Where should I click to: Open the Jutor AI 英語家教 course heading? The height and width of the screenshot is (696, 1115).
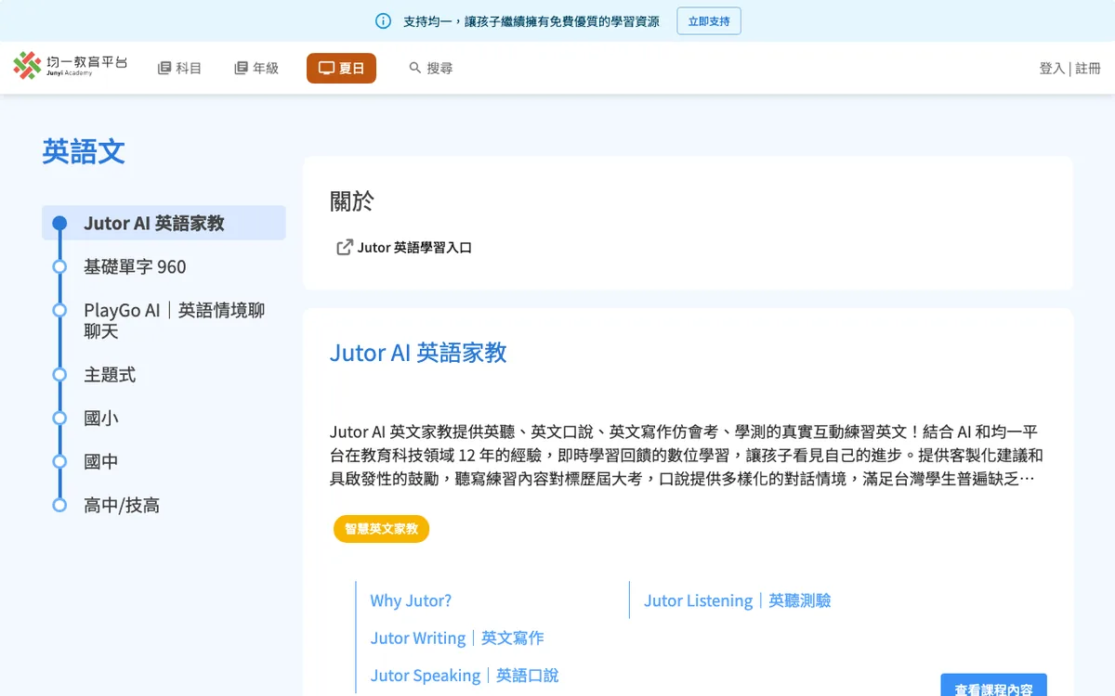point(418,353)
